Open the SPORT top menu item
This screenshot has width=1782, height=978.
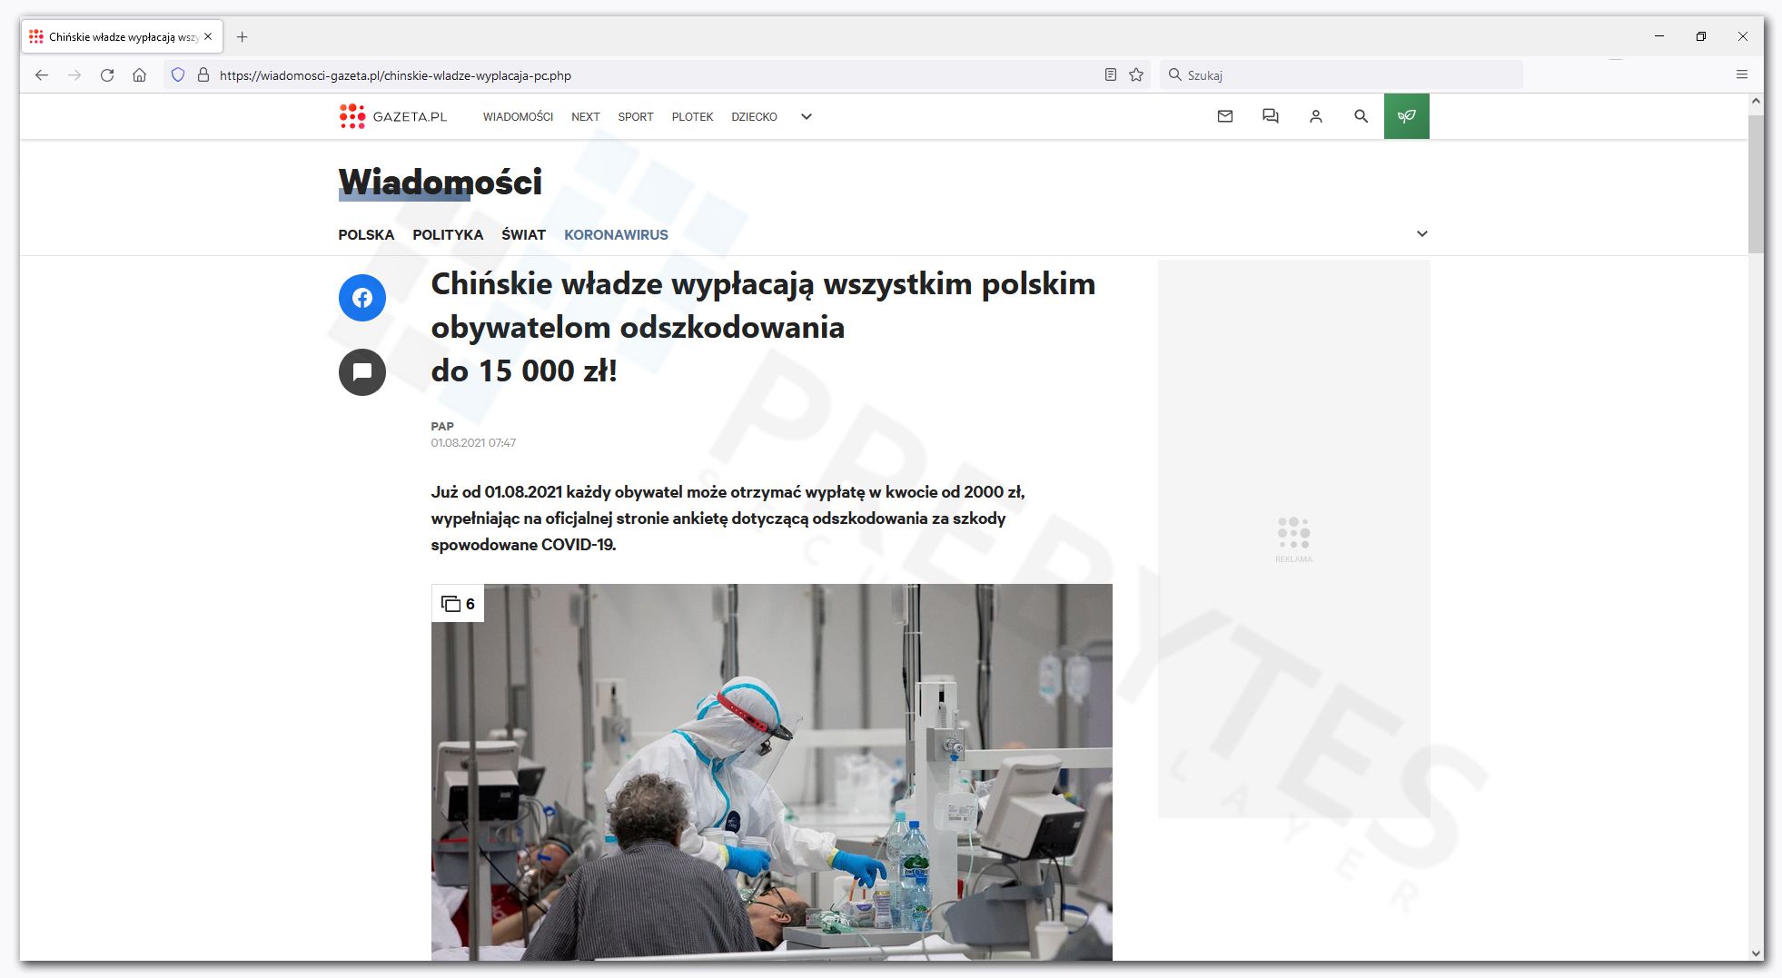[636, 116]
